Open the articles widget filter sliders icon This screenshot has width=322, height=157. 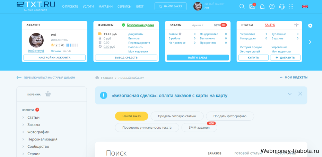coord(296,25)
